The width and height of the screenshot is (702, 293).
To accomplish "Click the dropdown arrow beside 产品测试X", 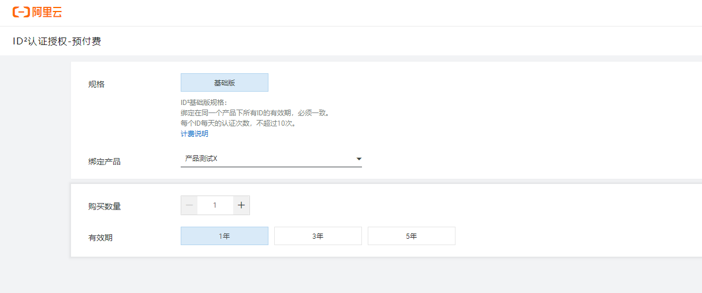I will (x=359, y=159).
